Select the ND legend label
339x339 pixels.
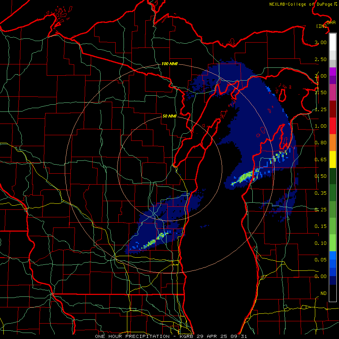tap(324, 293)
